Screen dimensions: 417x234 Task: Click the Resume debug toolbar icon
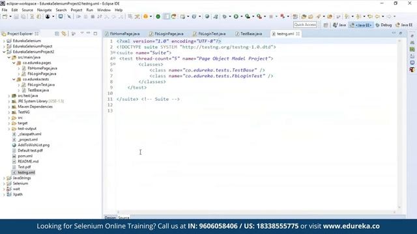(x=79, y=16)
